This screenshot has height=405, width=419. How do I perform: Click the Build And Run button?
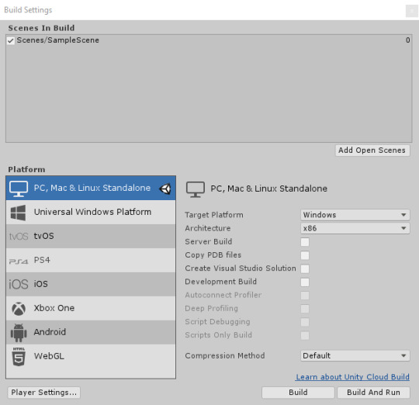click(x=373, y=393)
